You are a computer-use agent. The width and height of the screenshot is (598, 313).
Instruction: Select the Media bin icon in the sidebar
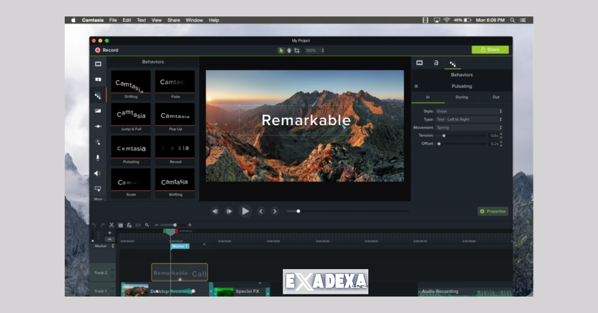98,64
